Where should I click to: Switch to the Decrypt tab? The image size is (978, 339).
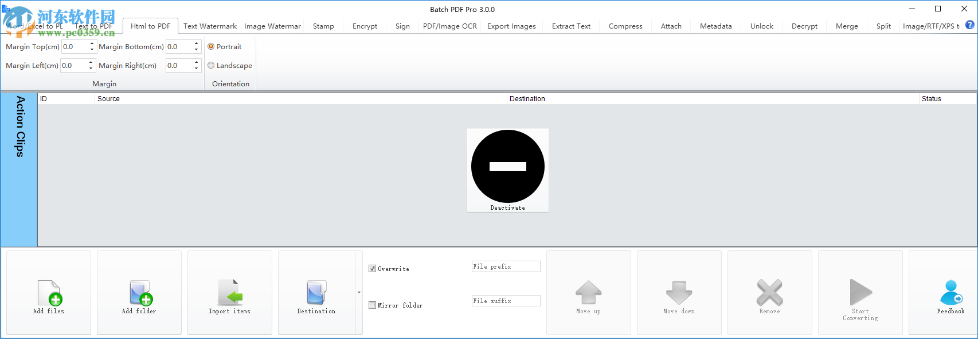pyautogui.click(x=804, y=26)
